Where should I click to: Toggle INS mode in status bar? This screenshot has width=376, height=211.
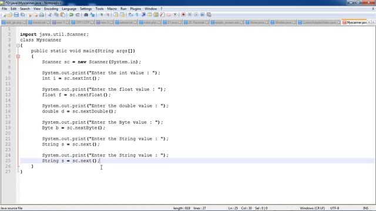tap(365, 209)
